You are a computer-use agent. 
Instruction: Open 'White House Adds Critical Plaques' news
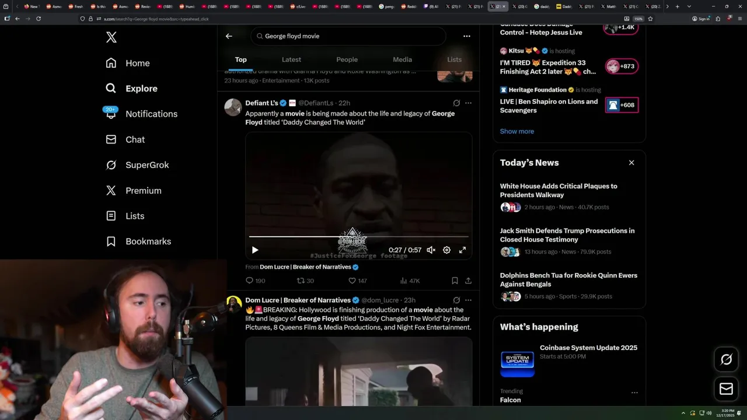point(569,197)
